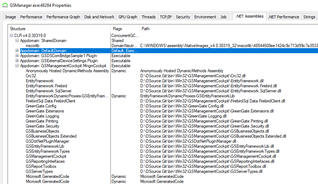The image size is (318, 184).
Task: Select Anonymously Hosted DynamicMethods Assembly row
Action: point(67,71)
